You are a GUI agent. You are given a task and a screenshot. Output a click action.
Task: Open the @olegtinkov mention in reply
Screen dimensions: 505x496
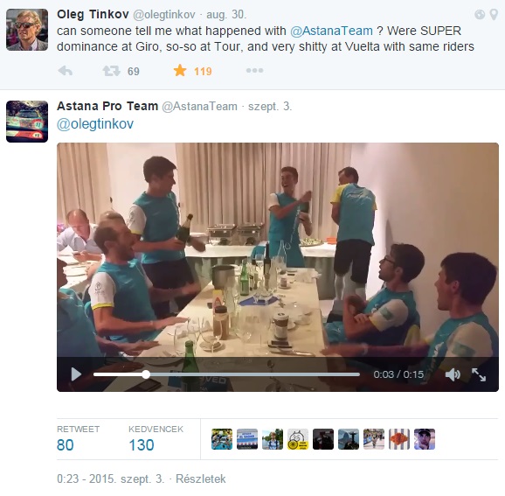pyautogui.click(x=95, y=124)
